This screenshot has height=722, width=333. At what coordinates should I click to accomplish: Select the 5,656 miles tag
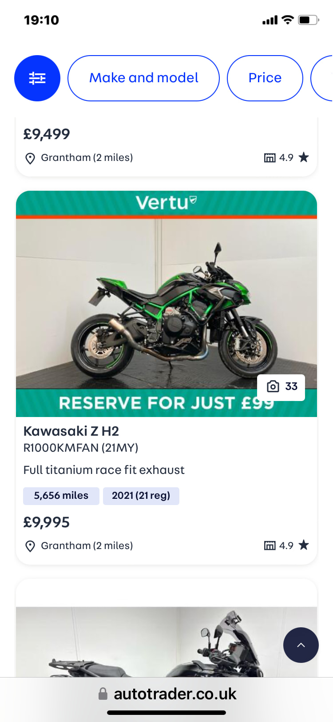click(61, 496)
